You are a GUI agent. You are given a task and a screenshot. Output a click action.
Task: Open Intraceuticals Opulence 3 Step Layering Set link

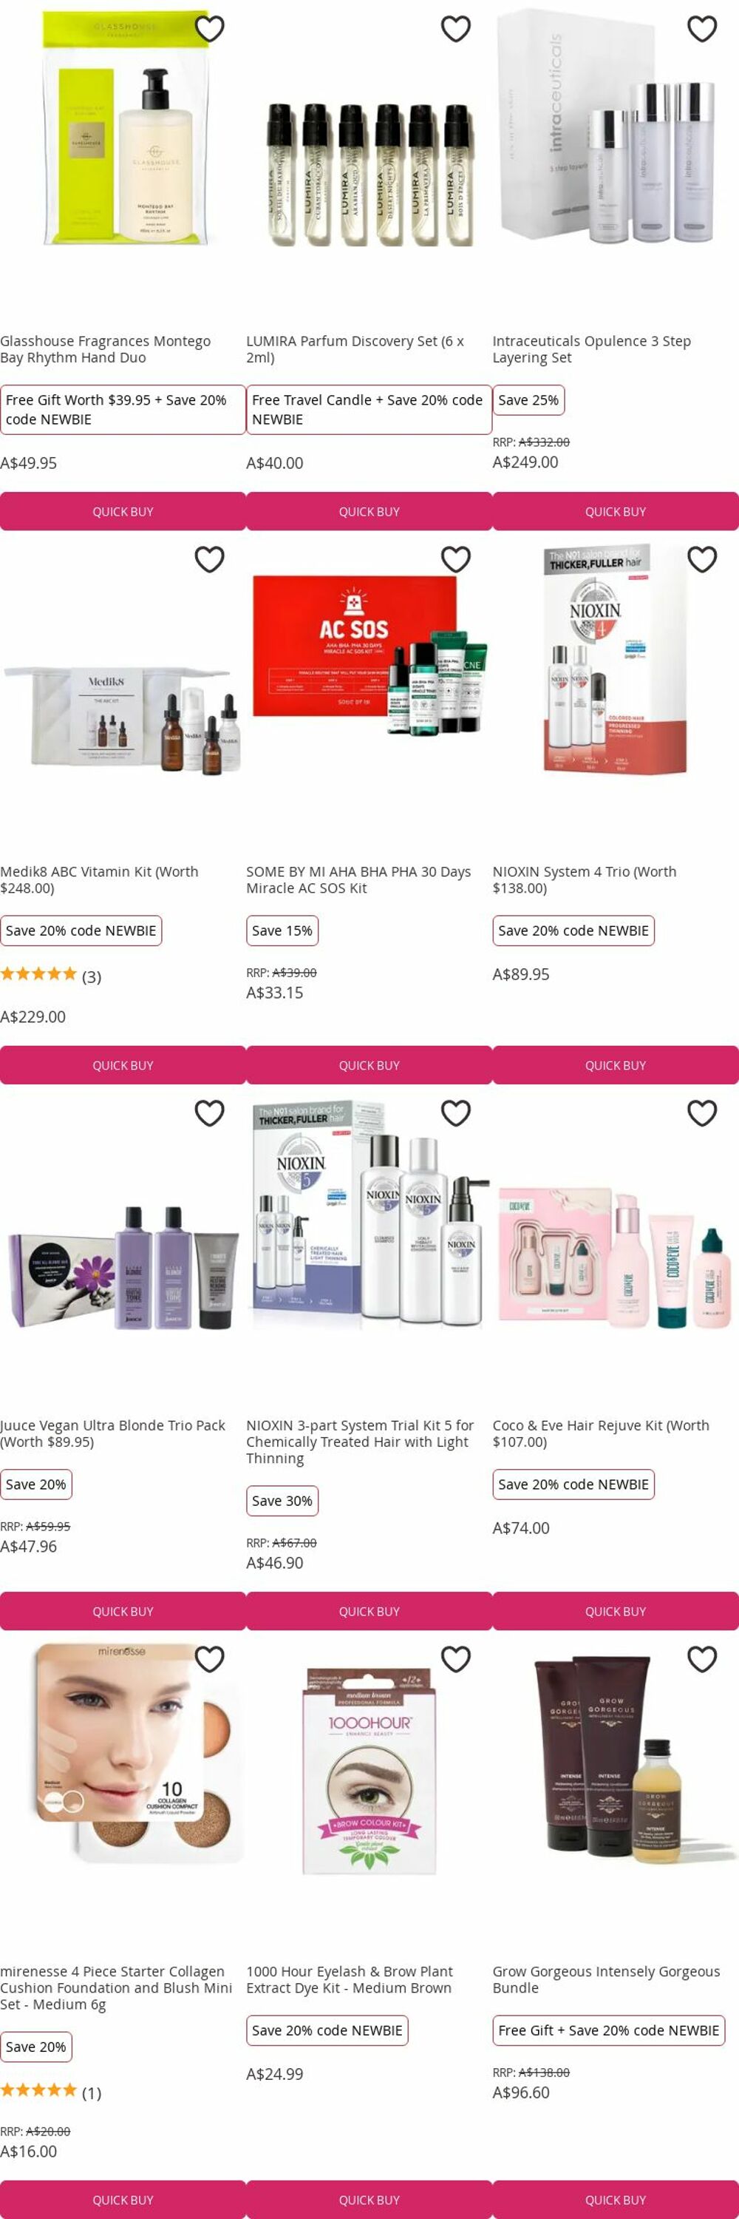coord(591,350)
